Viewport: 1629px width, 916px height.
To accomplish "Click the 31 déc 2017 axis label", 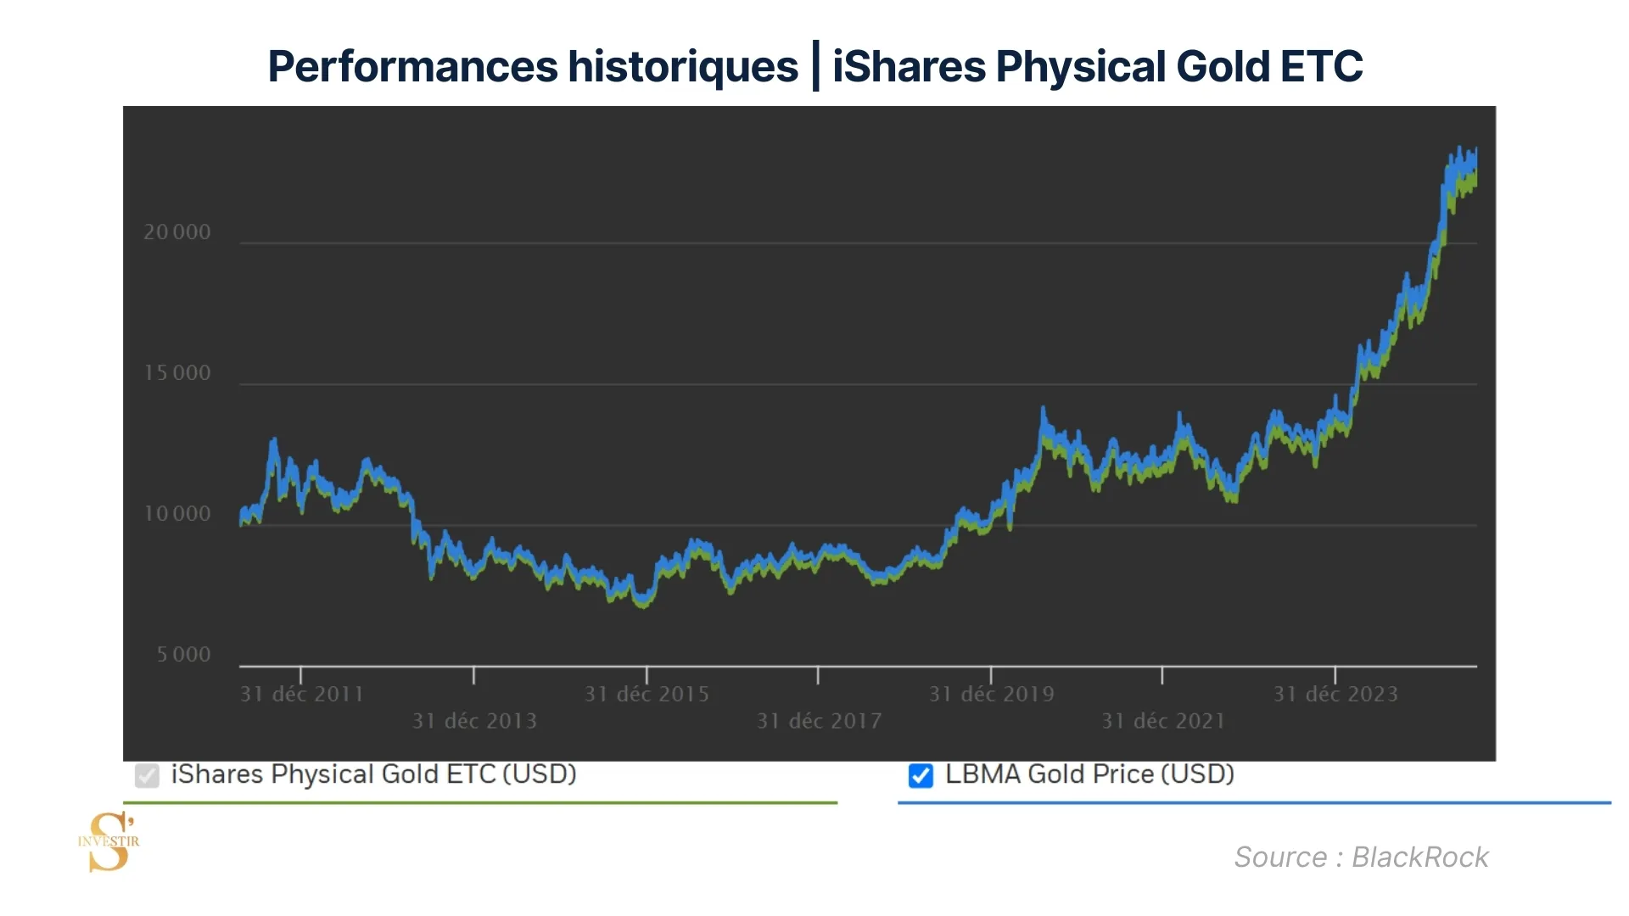I will (x=819, y=722).
